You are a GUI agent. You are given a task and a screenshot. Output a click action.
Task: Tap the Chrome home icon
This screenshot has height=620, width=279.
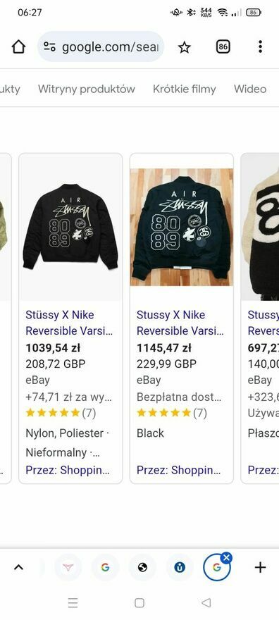pyautogui.click(x=18, y=47)
